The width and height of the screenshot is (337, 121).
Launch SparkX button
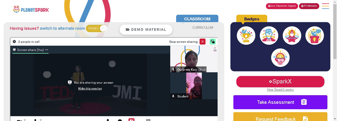280,82
